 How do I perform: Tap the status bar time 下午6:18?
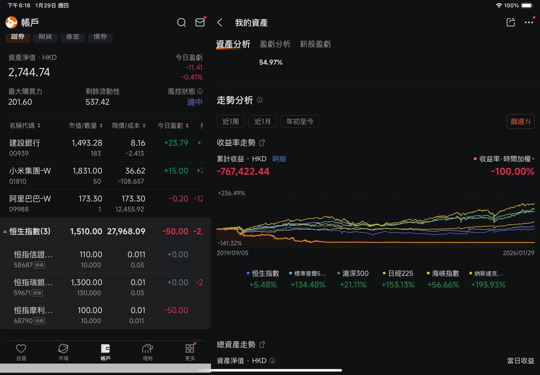[18, 6]
